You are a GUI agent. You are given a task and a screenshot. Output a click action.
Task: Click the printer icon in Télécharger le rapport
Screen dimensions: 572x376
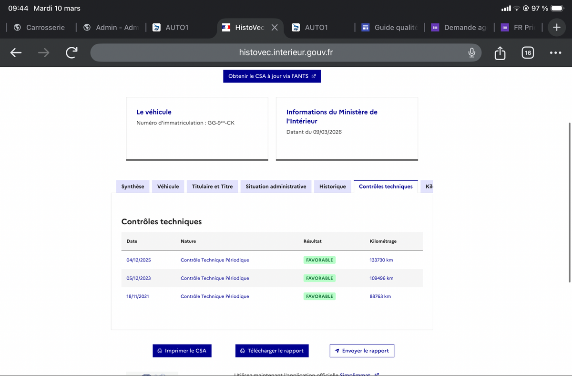tap(243, 351)
